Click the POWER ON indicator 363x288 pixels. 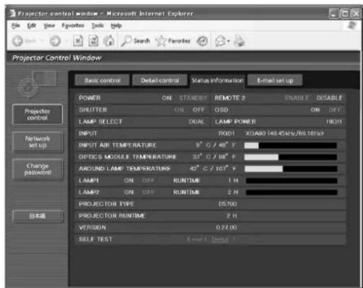(x=167, y=98)
